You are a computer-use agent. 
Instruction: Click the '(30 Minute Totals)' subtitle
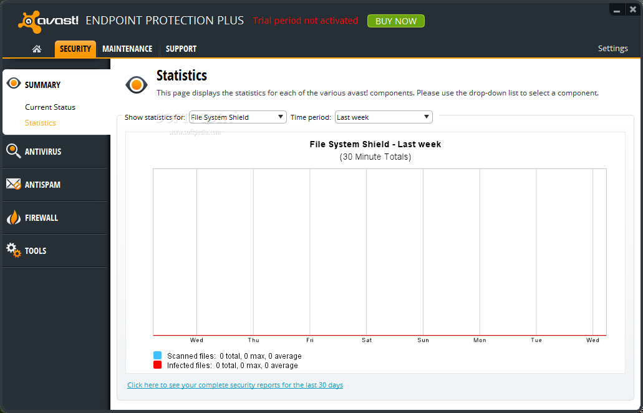(x=375, y=157)
